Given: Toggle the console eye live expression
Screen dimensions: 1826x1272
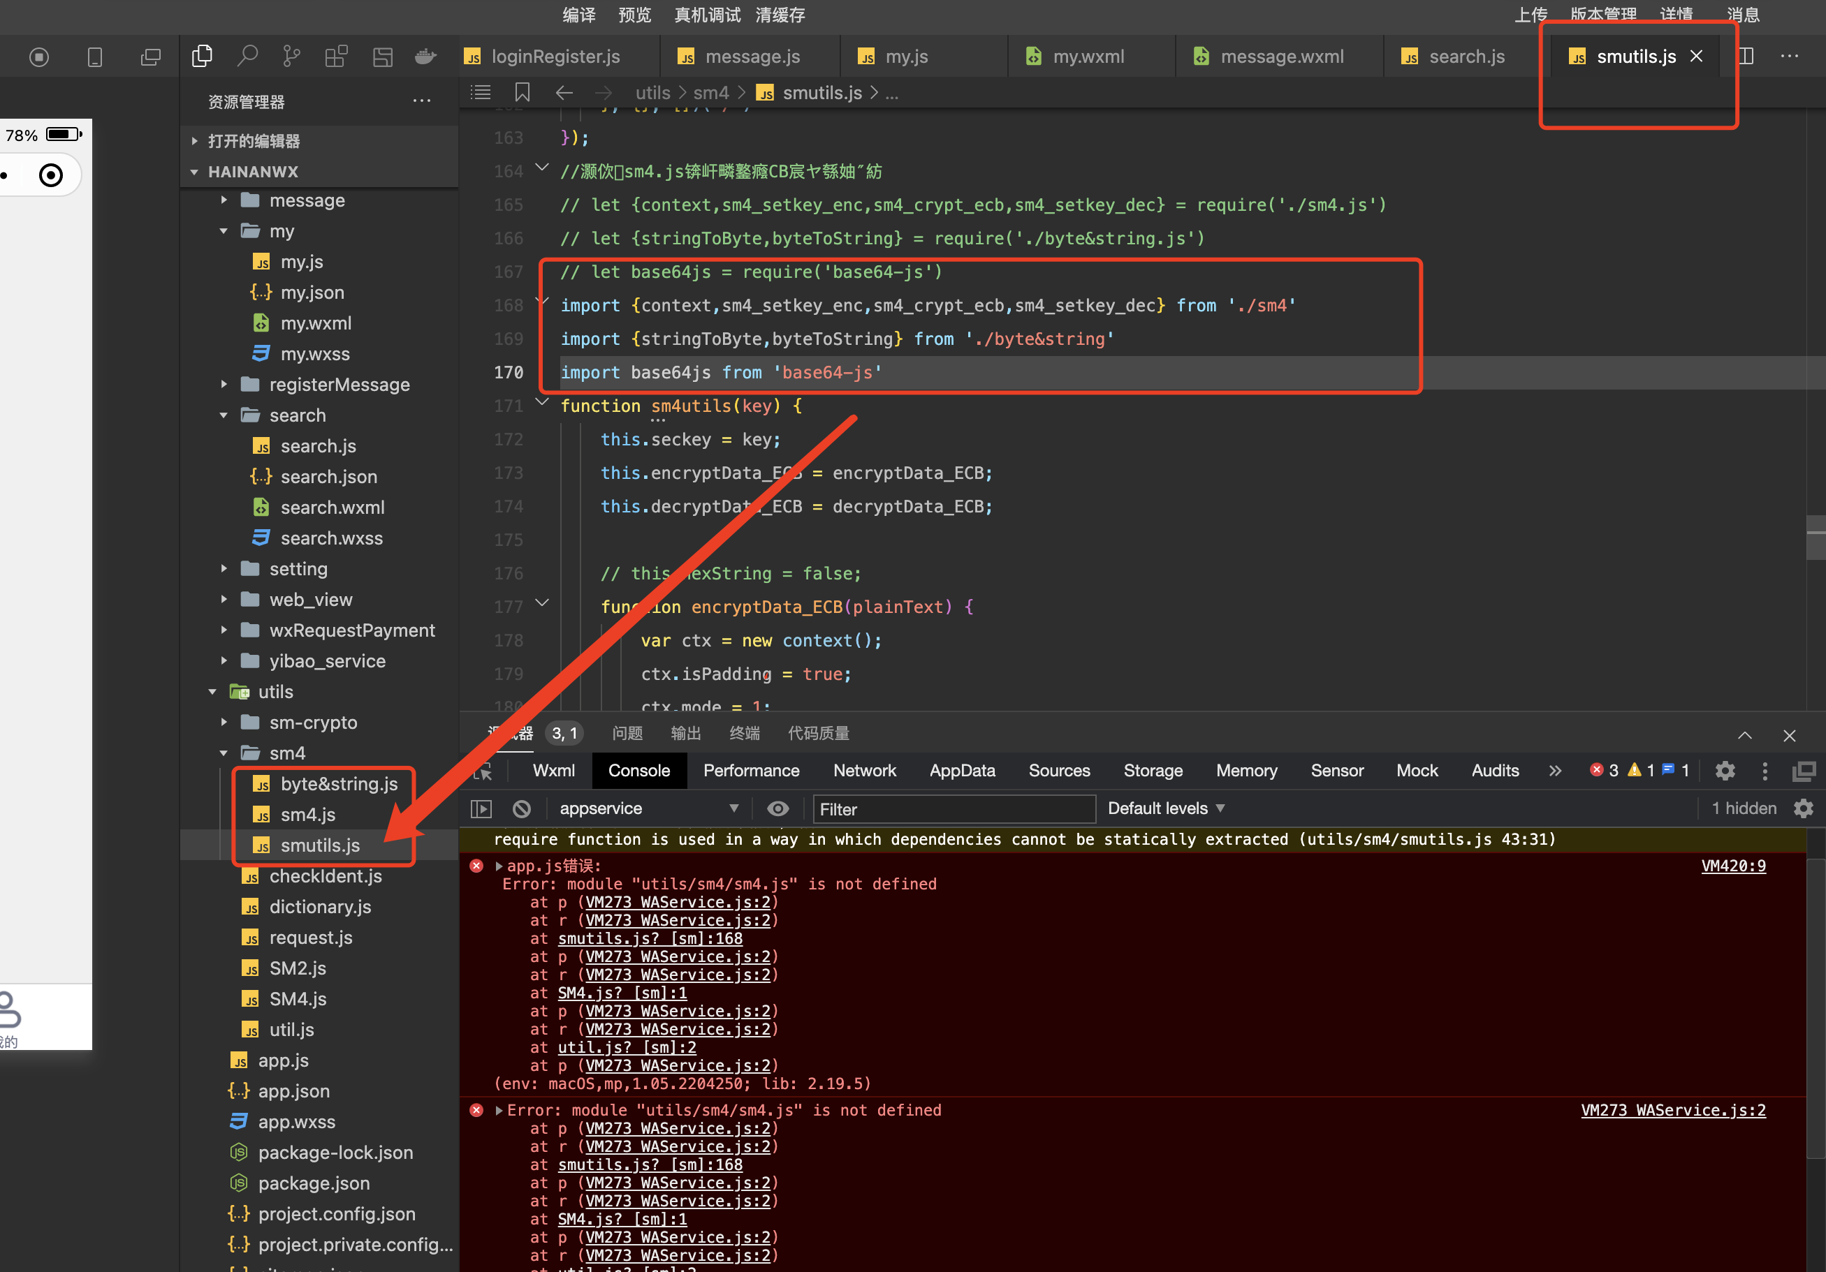Looking at the screenshot, I should pos(777,808).
